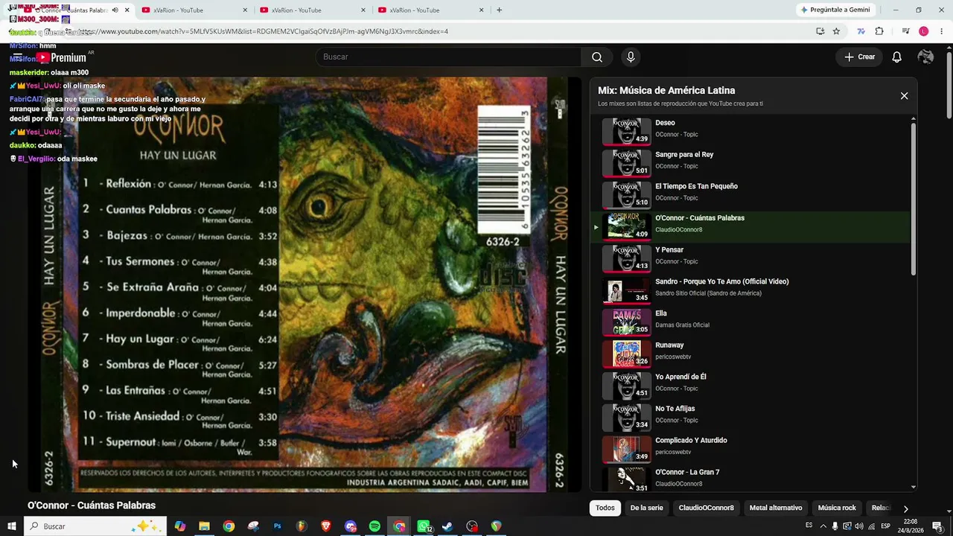Open WhatsApp from the taskbar
This screenshot has width=953, height=536.
424,526
